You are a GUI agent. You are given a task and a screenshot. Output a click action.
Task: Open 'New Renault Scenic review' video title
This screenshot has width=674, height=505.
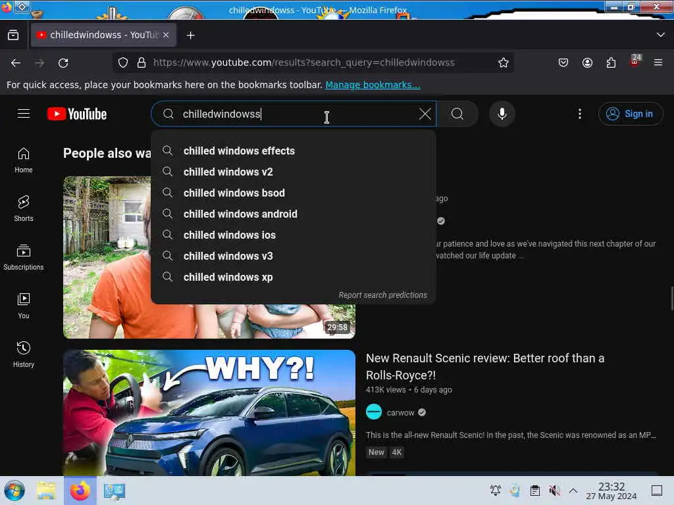(x=485, y=366)
